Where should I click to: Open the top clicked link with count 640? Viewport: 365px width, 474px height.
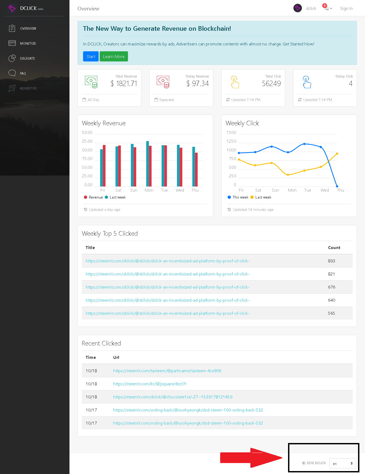[168, 300]
